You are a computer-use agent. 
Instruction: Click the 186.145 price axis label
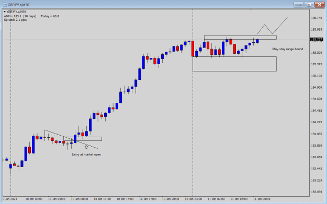point(317,18)
